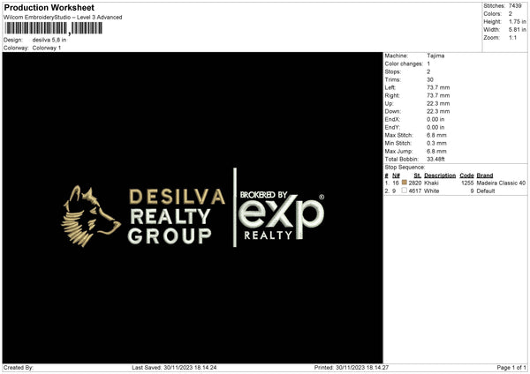Click the brand 'Default' in White row
This screenshot has height=374, width=530.
tap(486, 191)
